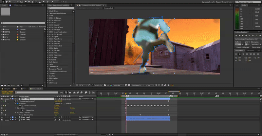262x136 pixels.
Task: Open the Addition mask mode dropdown
Action: (x=58, y=103)
